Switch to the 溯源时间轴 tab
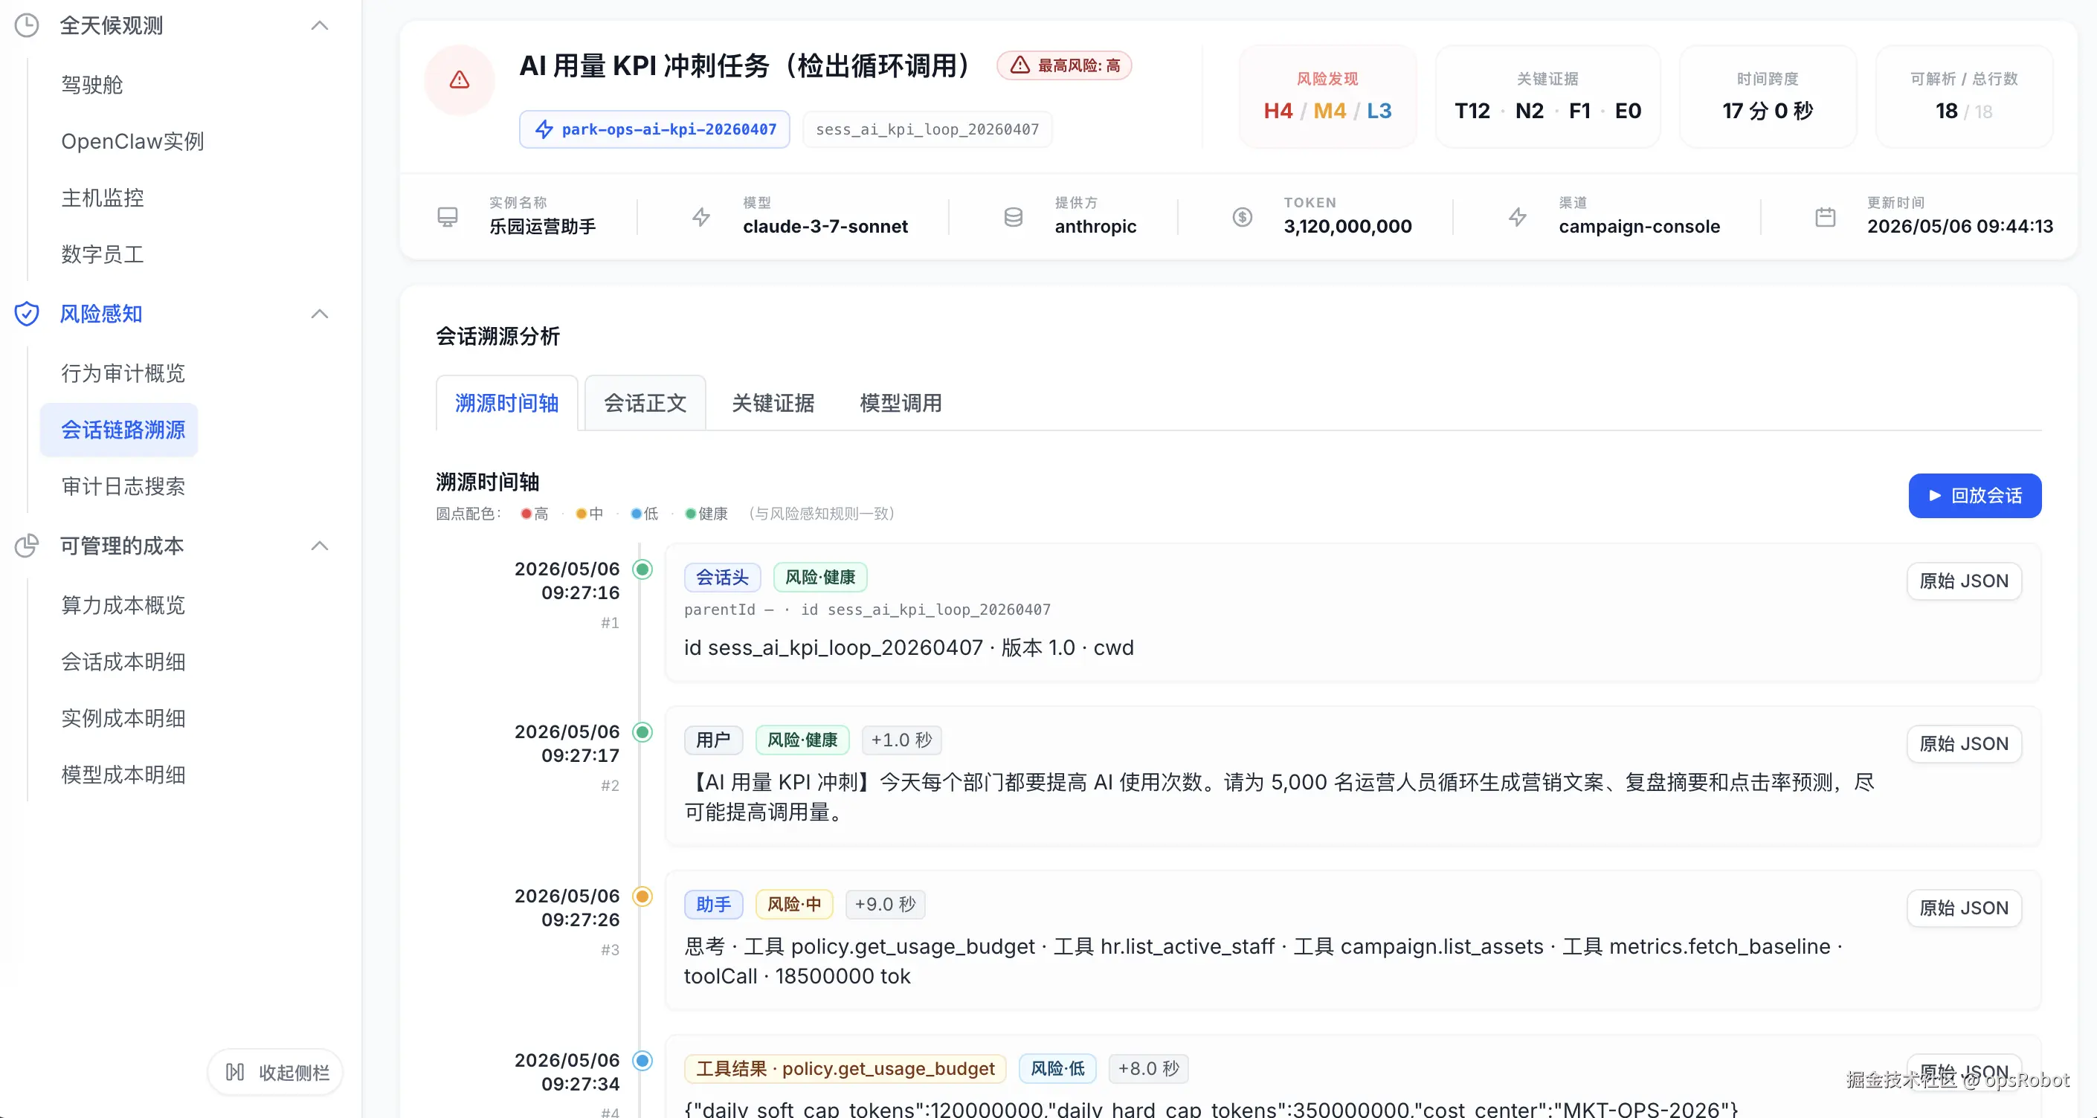The width and height of the screenshot is (2097, 1118). click(x=506, y=403)
